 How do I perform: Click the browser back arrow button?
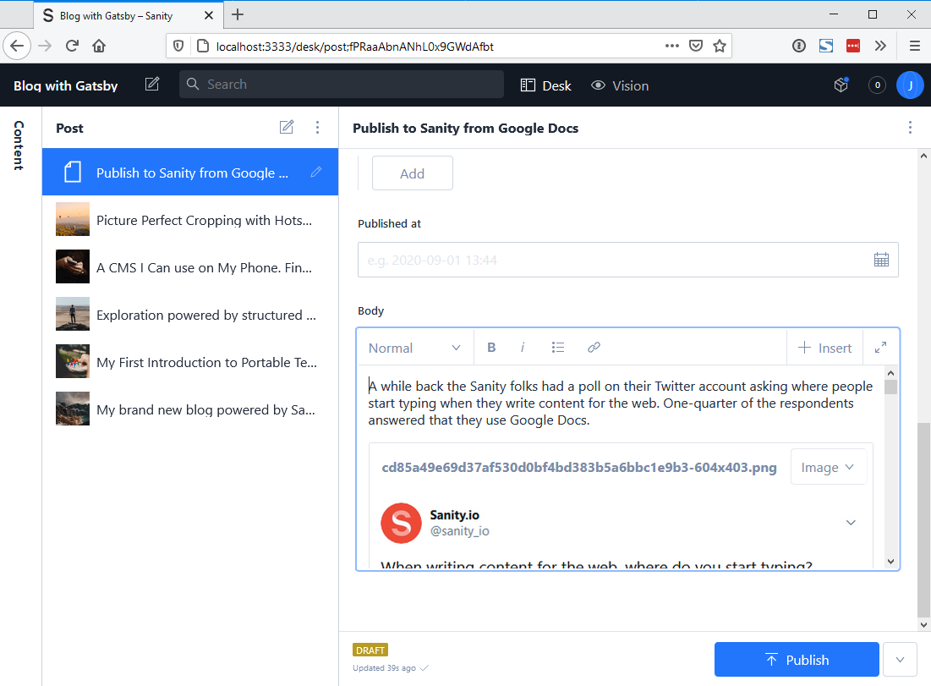coord(17,46)
